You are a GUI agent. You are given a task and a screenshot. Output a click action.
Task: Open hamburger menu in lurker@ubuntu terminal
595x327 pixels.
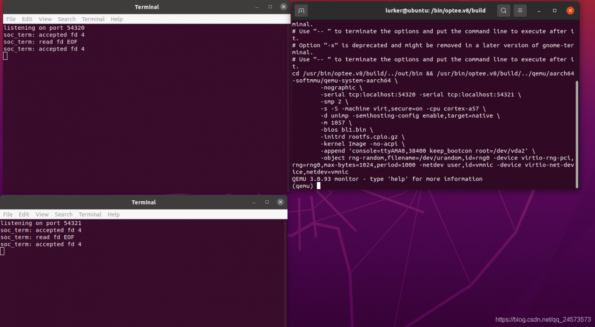pyautogui.click(x=520, y=11)
